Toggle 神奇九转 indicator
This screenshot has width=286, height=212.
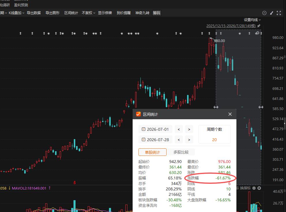pos(142,13)
